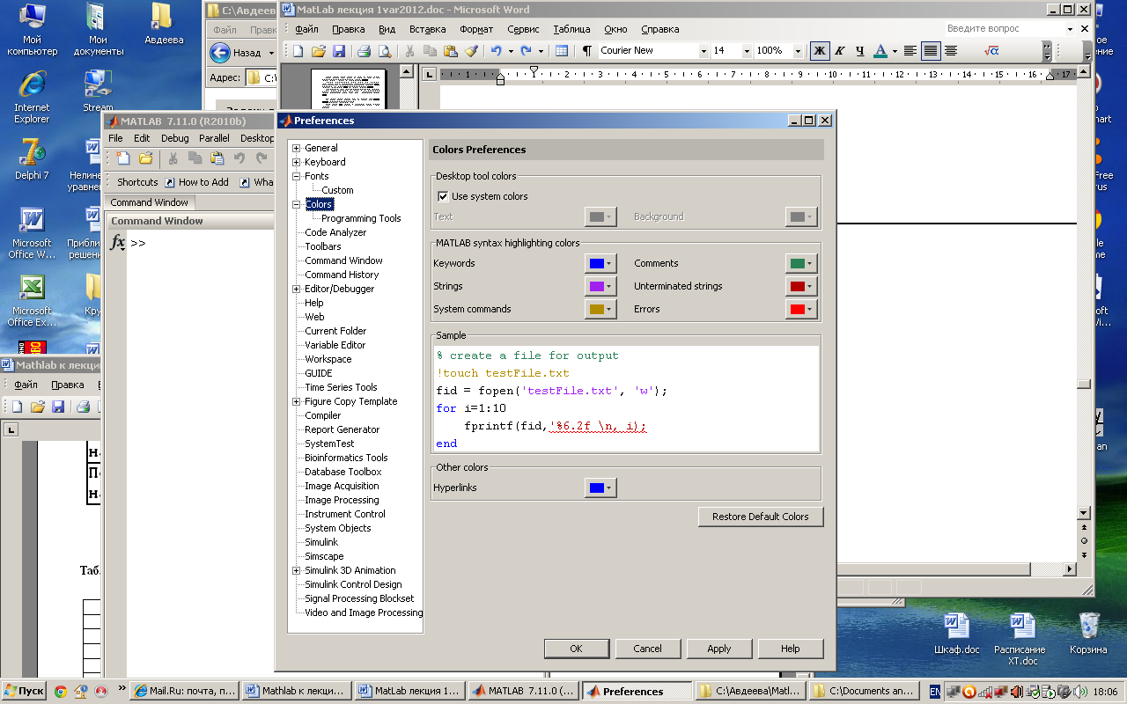Click New document icon in Word toolbar

click(298, 51)
